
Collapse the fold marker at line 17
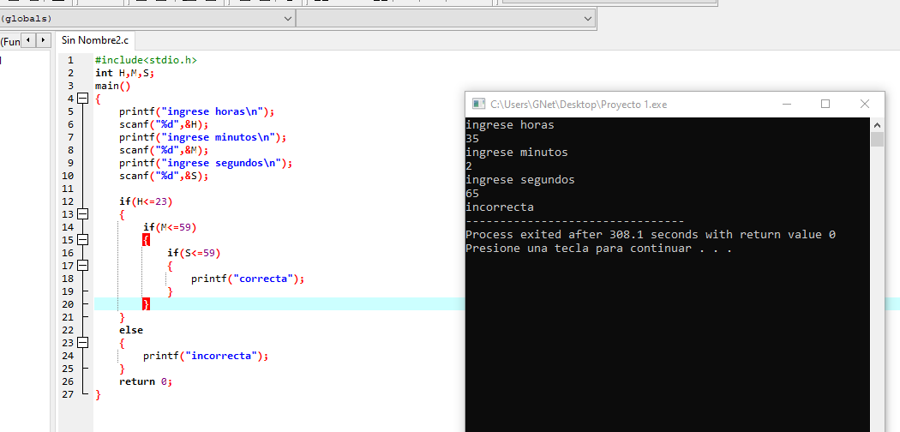(x=82, y=266)
